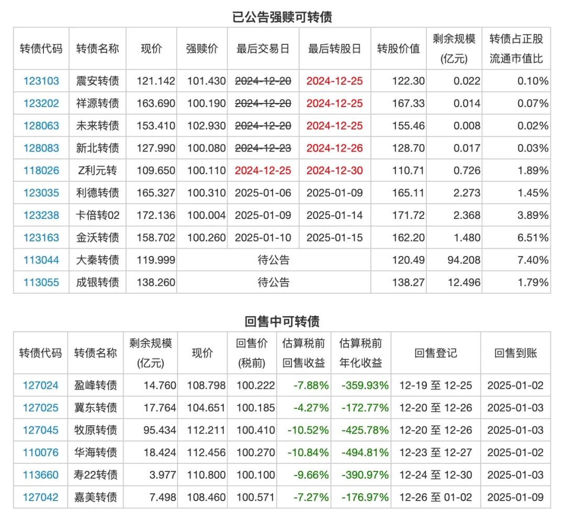
Task: Select the bond name 震安转债
Action: click(x=97, y=81)
